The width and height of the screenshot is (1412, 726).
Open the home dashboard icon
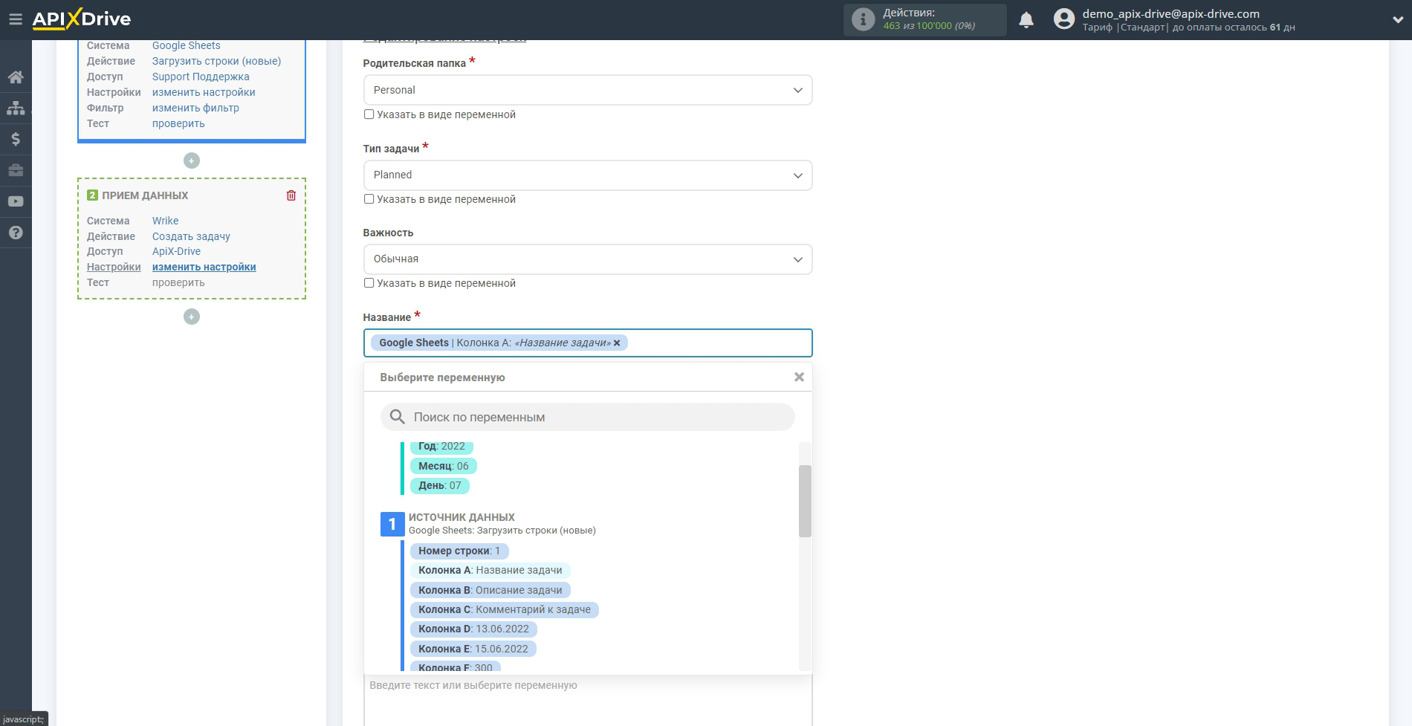coord(16,77)
